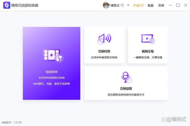Open the 菜单 menu
This screenshot has height=126, width=190.
161,5
